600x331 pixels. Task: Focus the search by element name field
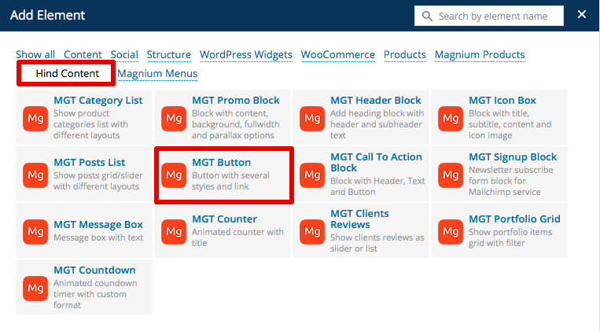click(x=497, y=16)
